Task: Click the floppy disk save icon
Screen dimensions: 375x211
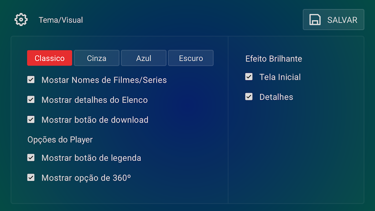Action: 315,20
